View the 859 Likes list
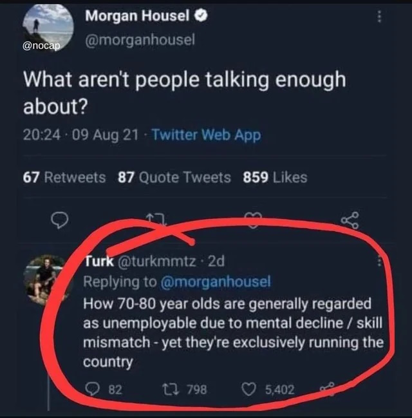This screenshot has width=412, height=418. pyautogui.click(x=275, y=177)
